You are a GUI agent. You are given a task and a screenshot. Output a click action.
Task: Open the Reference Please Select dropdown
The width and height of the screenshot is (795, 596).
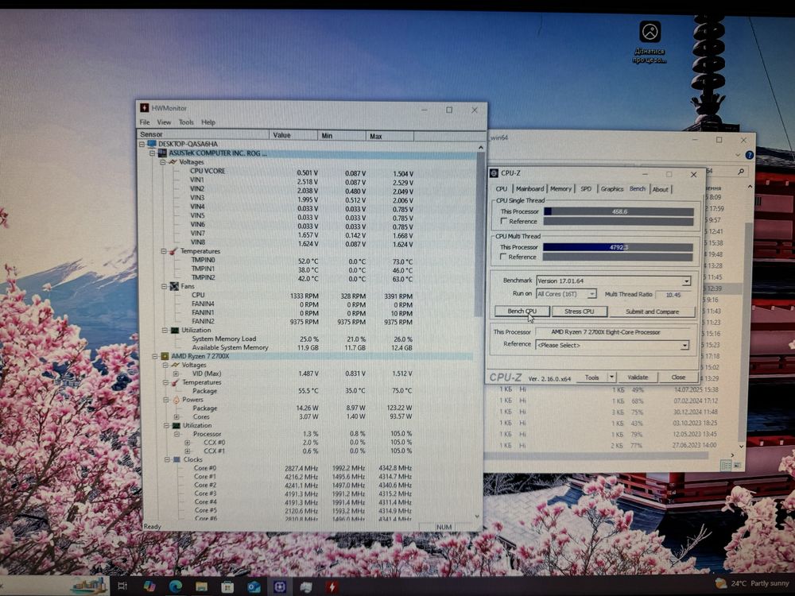[x=684, y=345]
